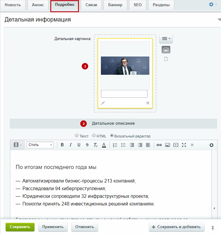Toggle italic formatting

click(x=71, y=145)
